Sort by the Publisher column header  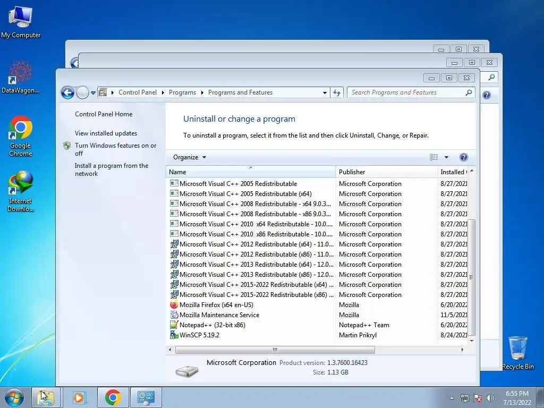(x=387, y=172)
